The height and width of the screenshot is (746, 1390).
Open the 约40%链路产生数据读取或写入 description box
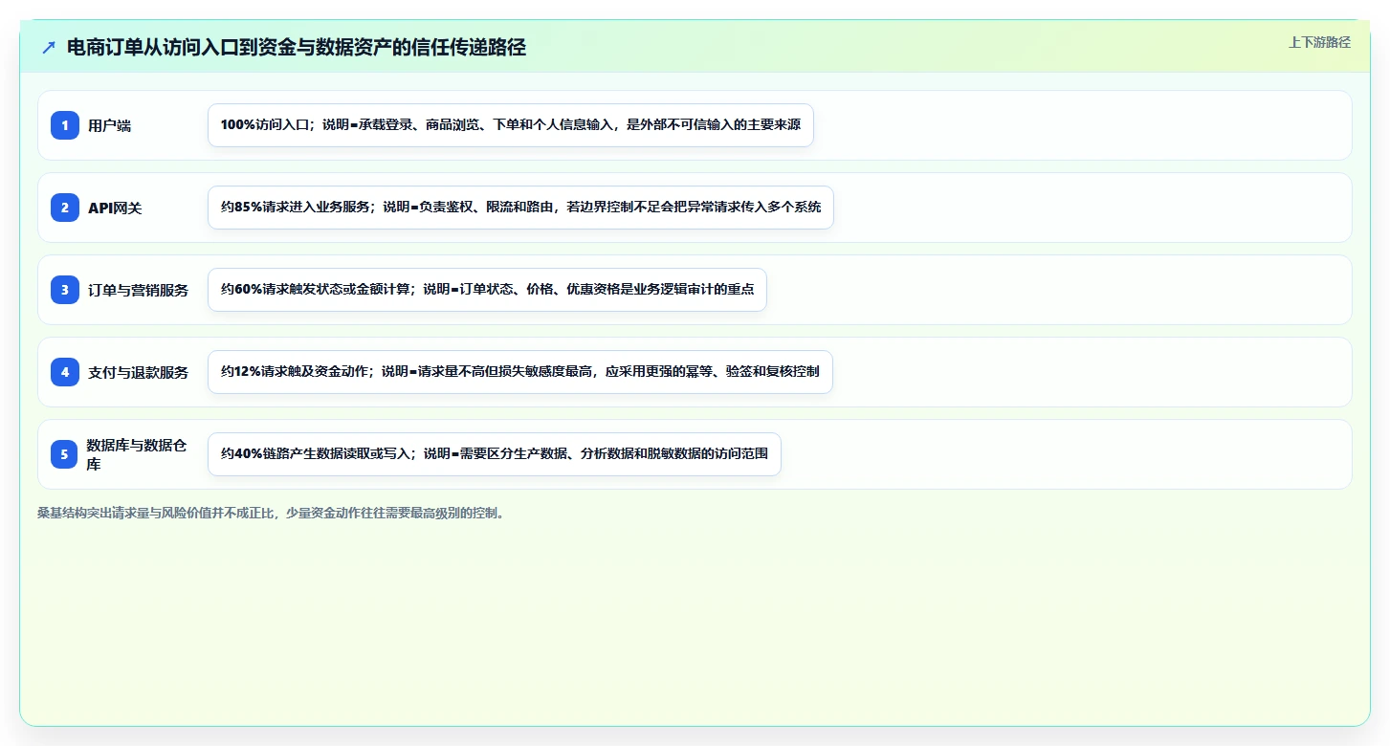click(495, 454)
